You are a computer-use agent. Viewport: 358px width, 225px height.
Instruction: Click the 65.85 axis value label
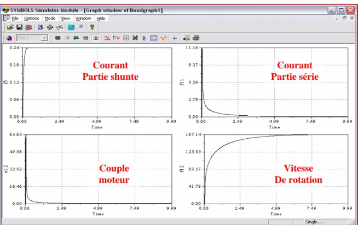tap(16, 134)
